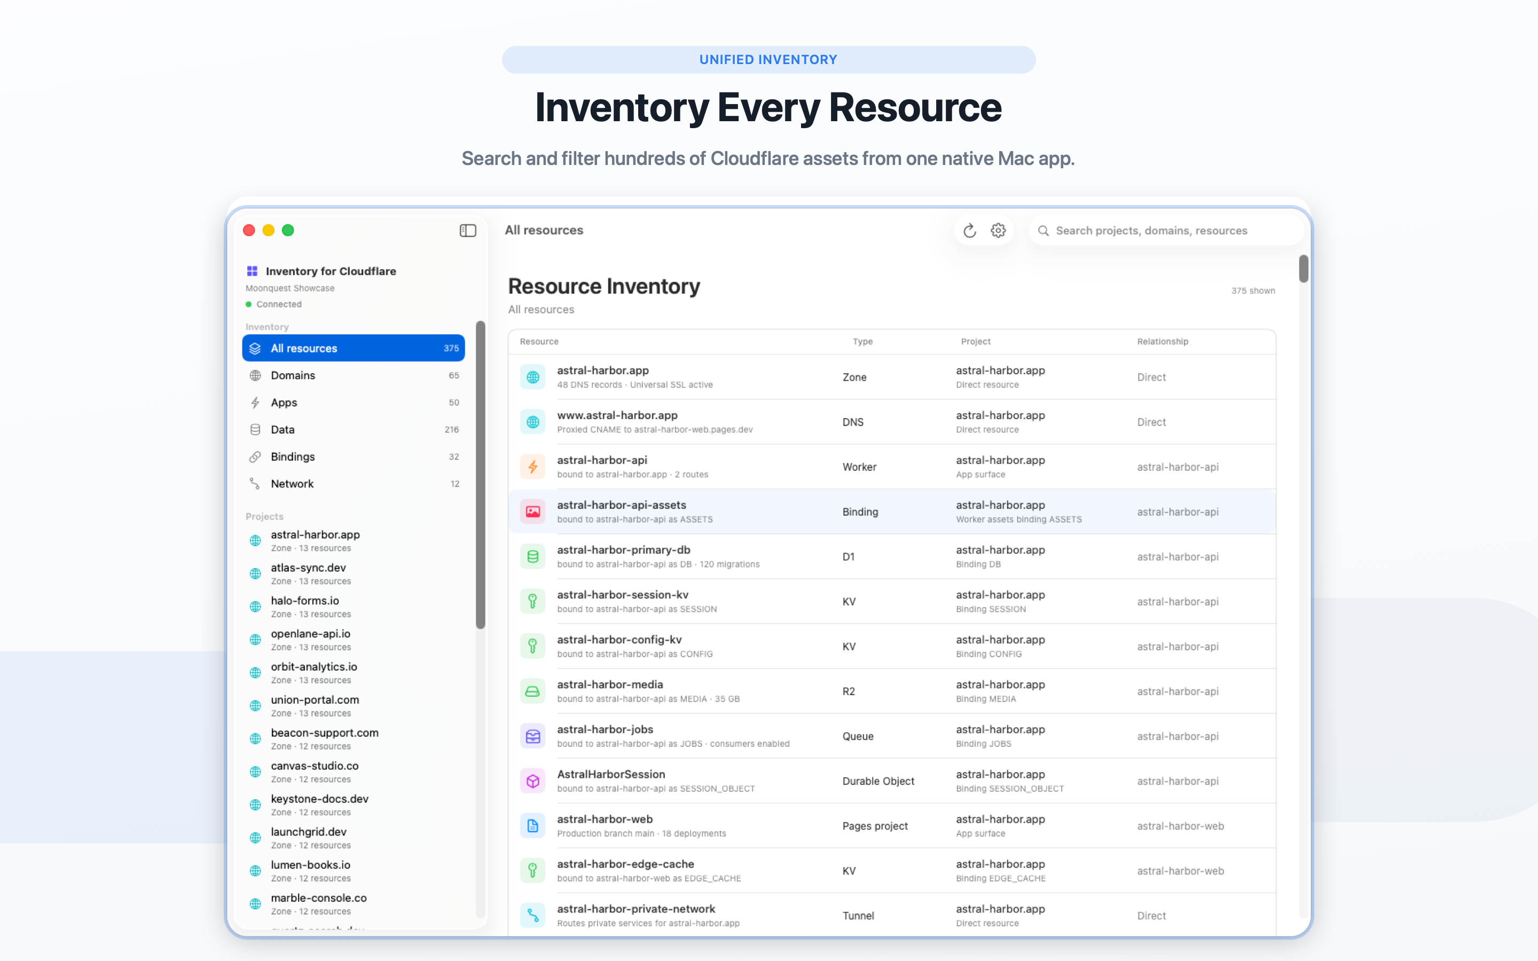This screenshot has height=961, width=1538.
Task: Switch to the Data category
Action: [354, 430]
